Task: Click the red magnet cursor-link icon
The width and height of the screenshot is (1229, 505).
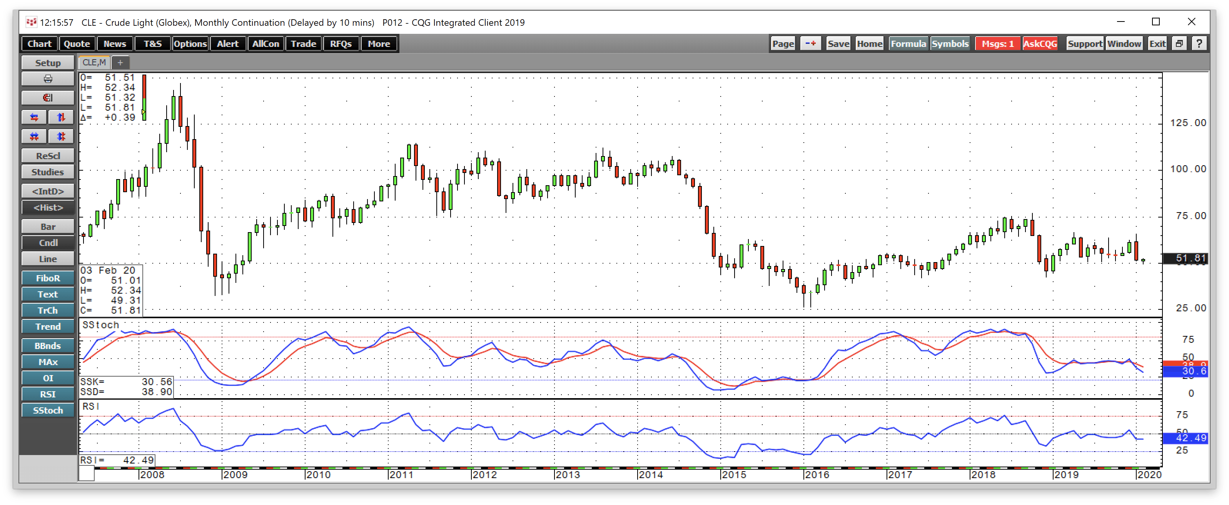Action: click(48, 98)
